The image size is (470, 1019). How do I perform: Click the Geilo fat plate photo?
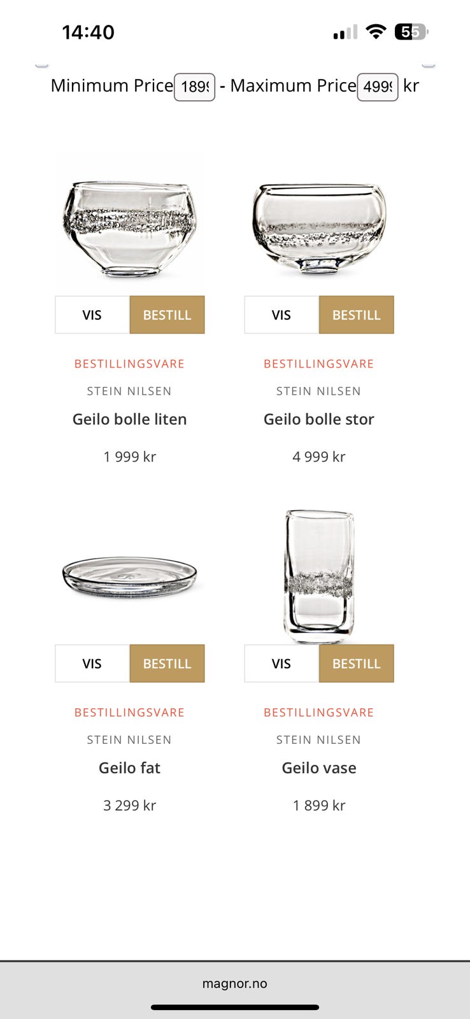(x=129, y=574)
